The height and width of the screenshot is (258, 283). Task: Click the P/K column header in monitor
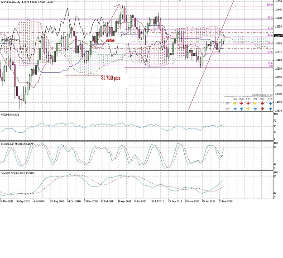(241, 99)
